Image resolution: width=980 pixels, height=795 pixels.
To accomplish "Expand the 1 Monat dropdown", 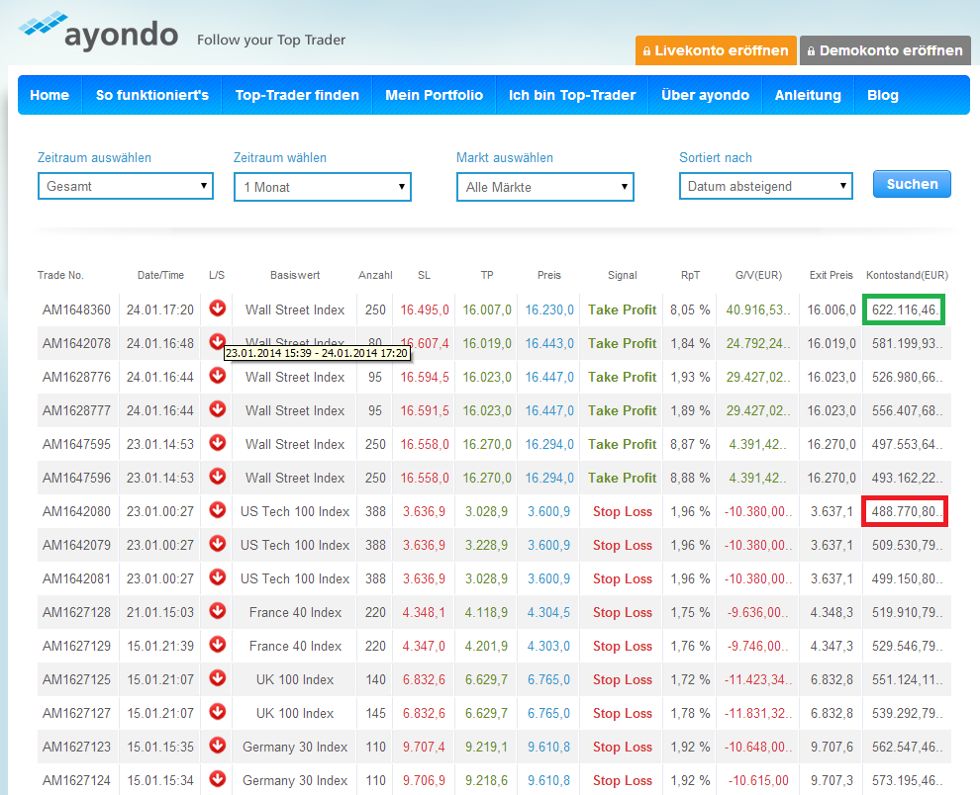I will (323, 187).
